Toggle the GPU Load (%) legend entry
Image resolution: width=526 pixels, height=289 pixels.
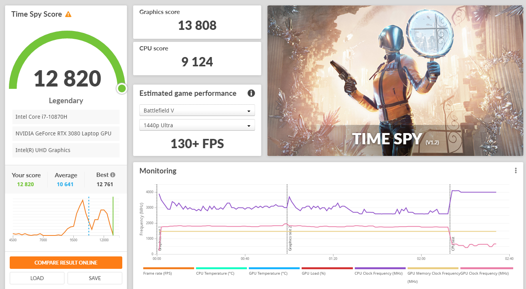click(327, 271)
